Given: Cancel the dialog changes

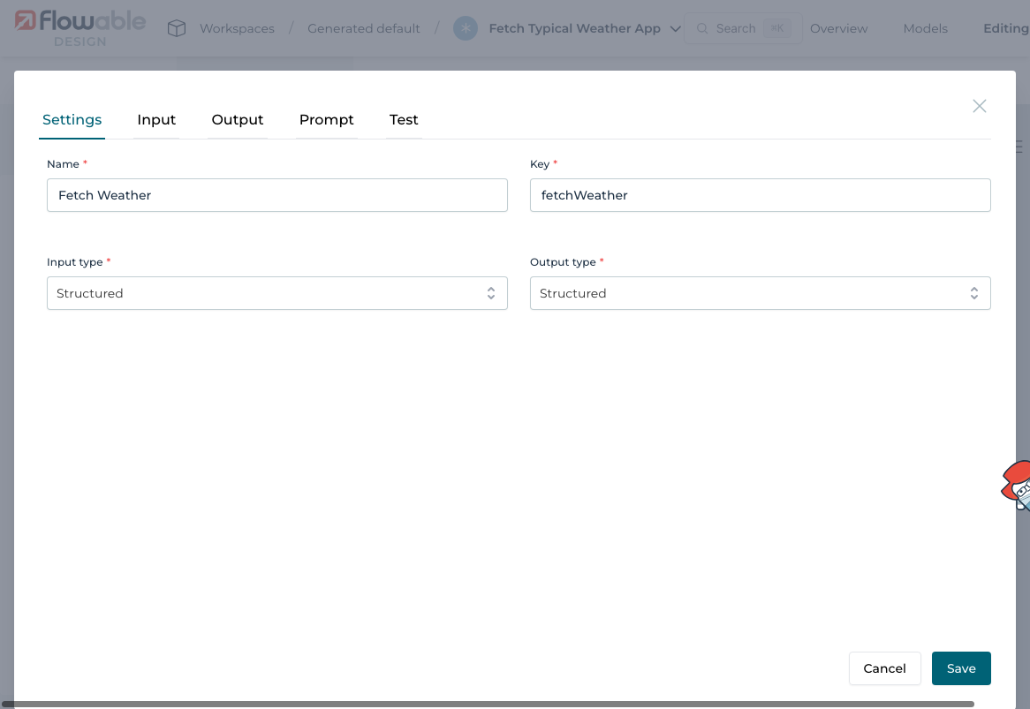Looking at the screenshot, I should click(x=884, y=668).
